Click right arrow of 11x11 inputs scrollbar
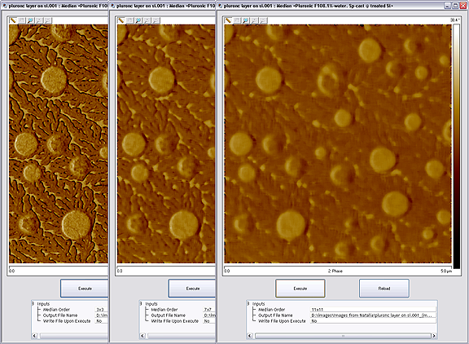The width and height of the screenshot is (469, 344). click(x=434, y=336)
